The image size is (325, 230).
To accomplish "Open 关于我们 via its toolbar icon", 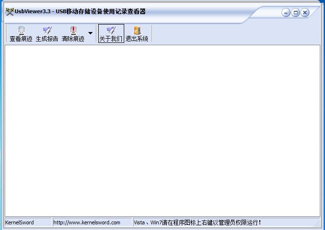I will point(111,30).
